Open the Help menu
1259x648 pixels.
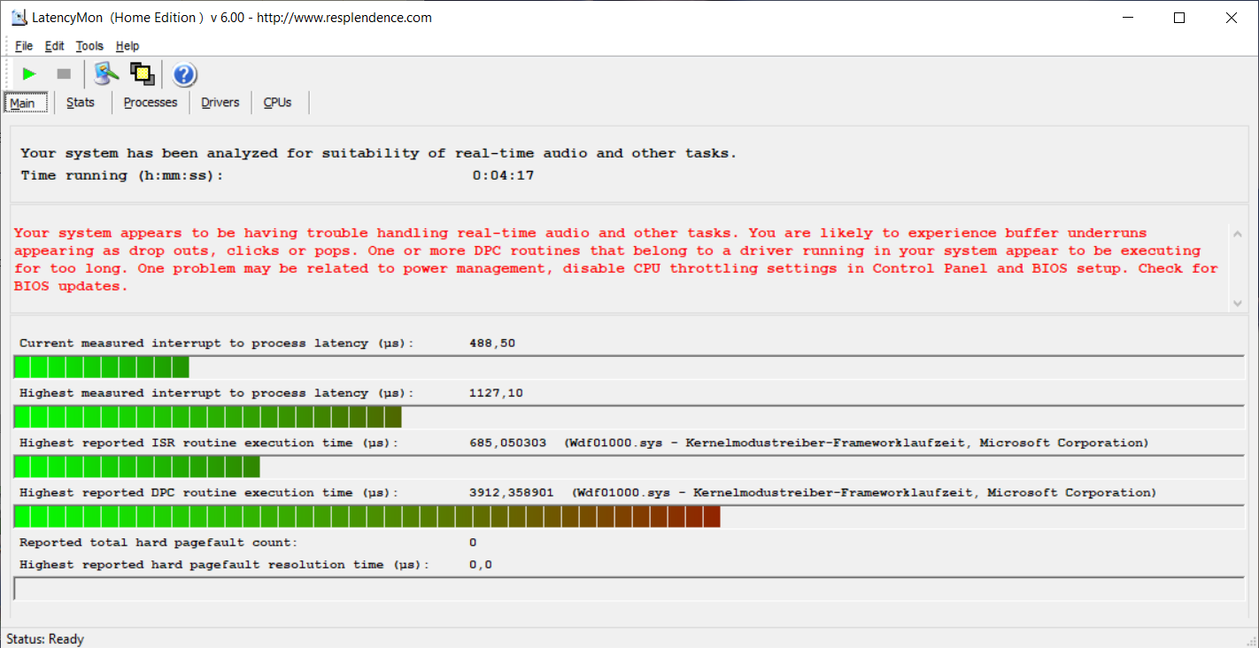tap(127, 46)
